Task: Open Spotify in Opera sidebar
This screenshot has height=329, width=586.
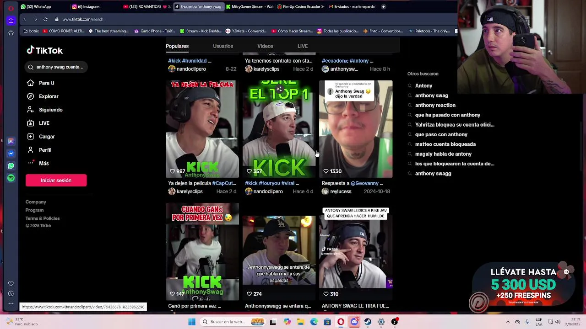Action: [11, 178]
